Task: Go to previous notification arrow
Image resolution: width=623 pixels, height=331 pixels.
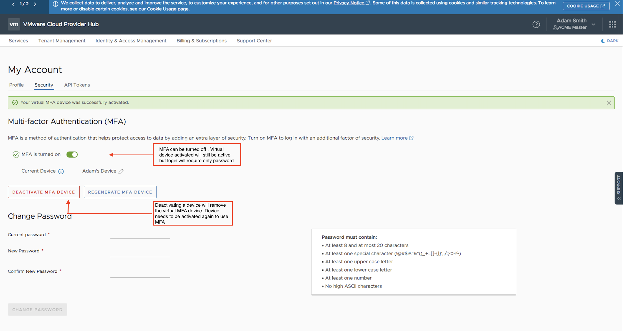Action: [x=13, y=4]
